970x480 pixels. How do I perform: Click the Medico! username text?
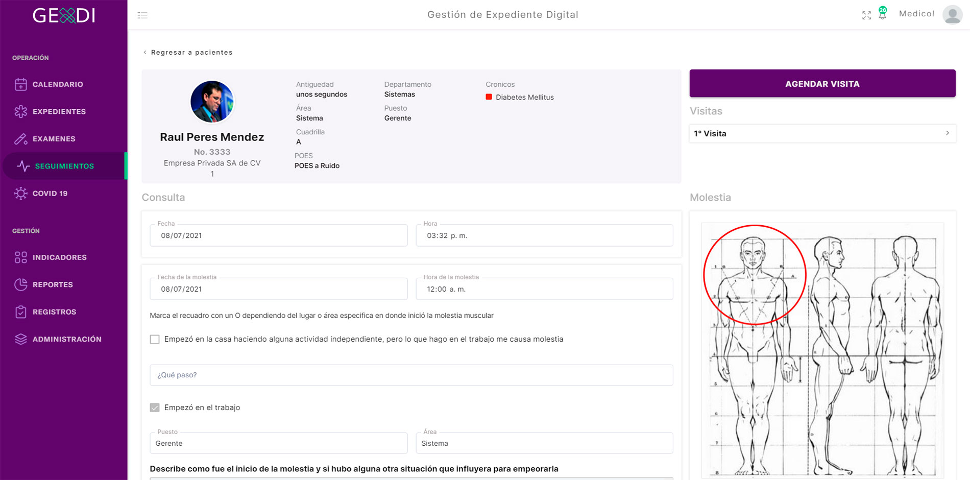(916, 14)
